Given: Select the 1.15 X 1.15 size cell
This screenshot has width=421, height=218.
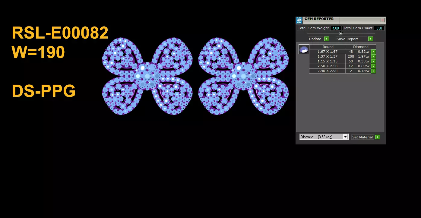Looking at the screenshot, I should pos(328,62).
